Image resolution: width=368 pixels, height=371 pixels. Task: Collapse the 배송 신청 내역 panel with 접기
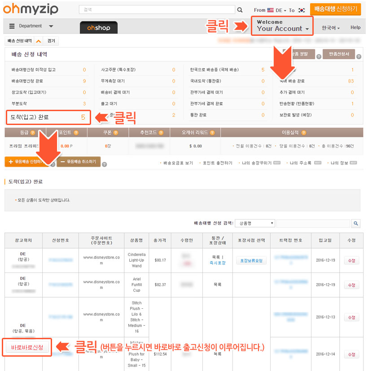(x=51, y=41)
